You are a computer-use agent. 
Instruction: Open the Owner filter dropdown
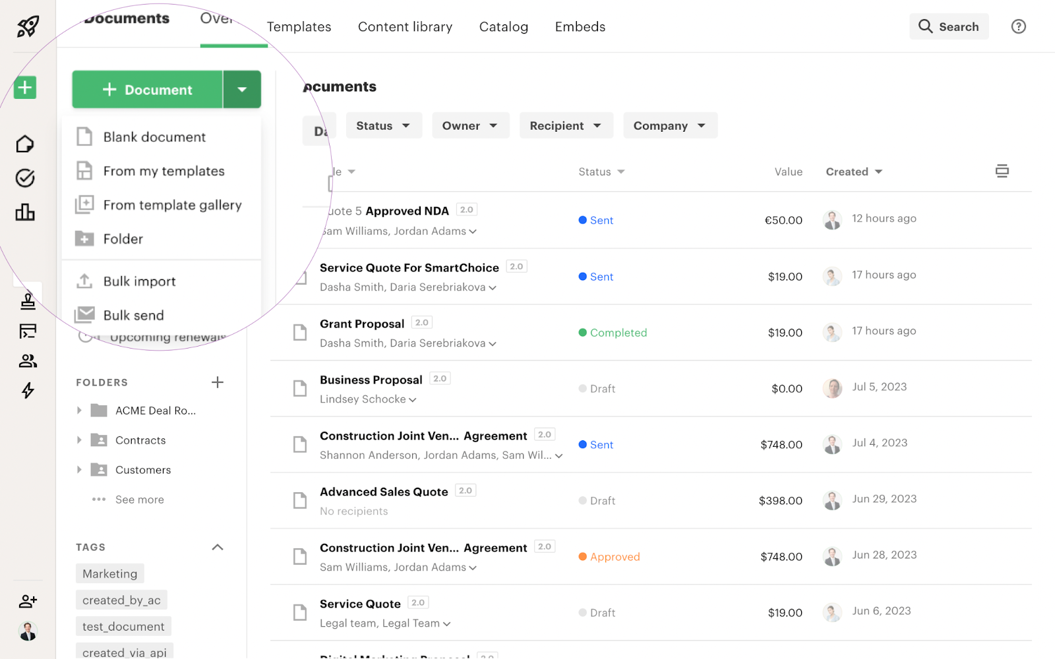coord(471,125)
